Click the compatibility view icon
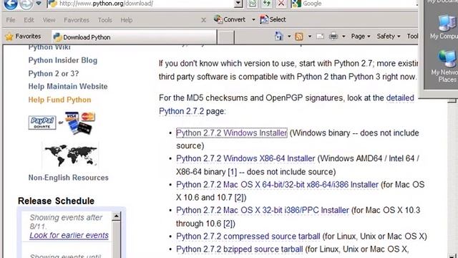Viewport: 458px width, 258px height. pyautogui.click(x=252, y=4)
